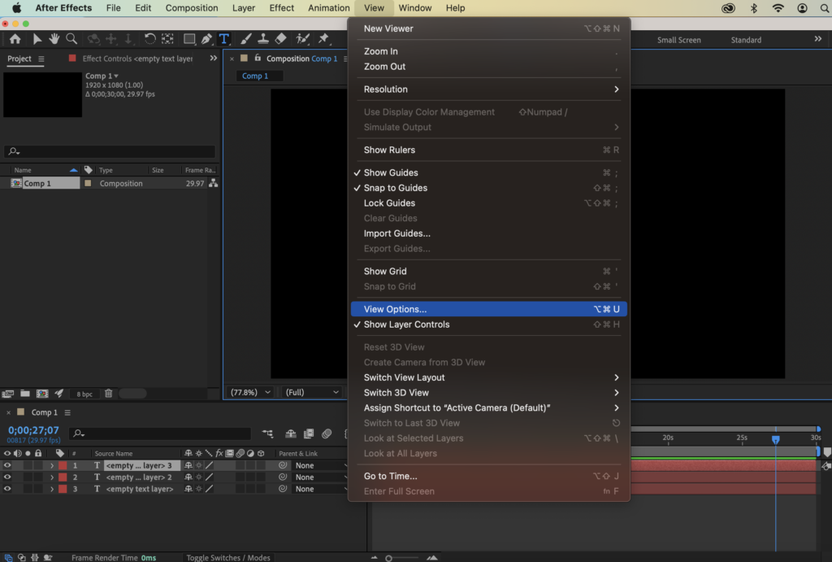Select the Roto Brush tool

[x=302, y=39]
